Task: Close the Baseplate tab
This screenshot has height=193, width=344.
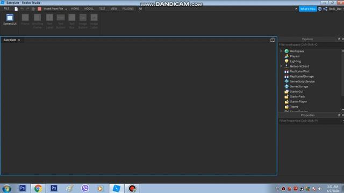Action: click(19, 40)
